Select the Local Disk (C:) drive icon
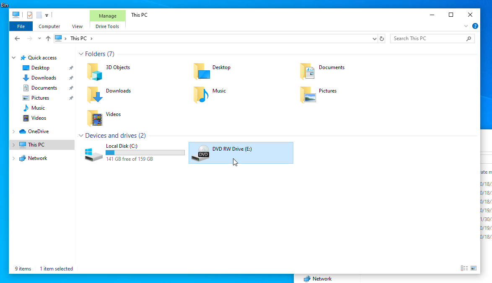 (x=93, y=154)
